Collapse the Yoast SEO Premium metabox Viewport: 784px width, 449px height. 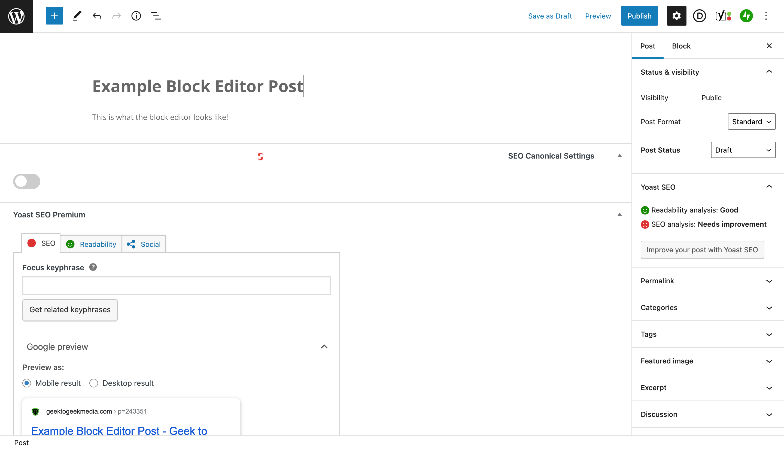pos(620,215)
